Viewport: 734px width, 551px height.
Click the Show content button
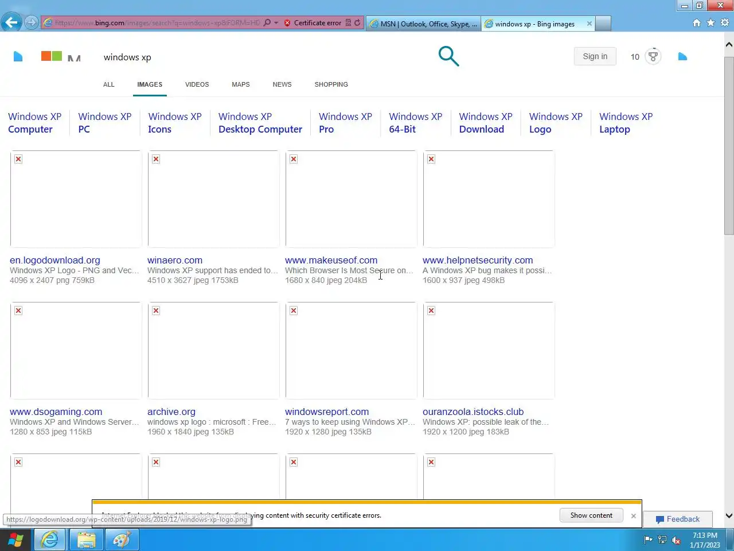click(x=591, y=515)
